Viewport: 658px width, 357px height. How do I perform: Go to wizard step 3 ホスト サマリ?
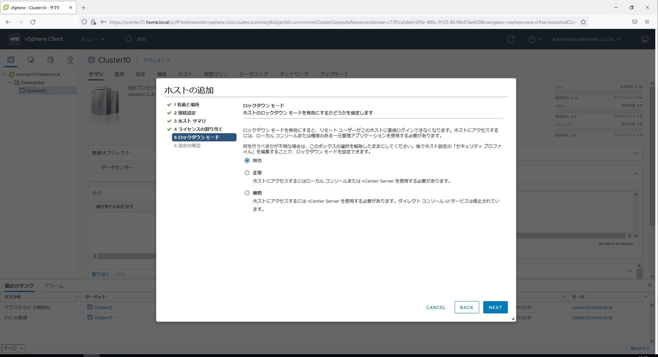click(x=190, y=120)
